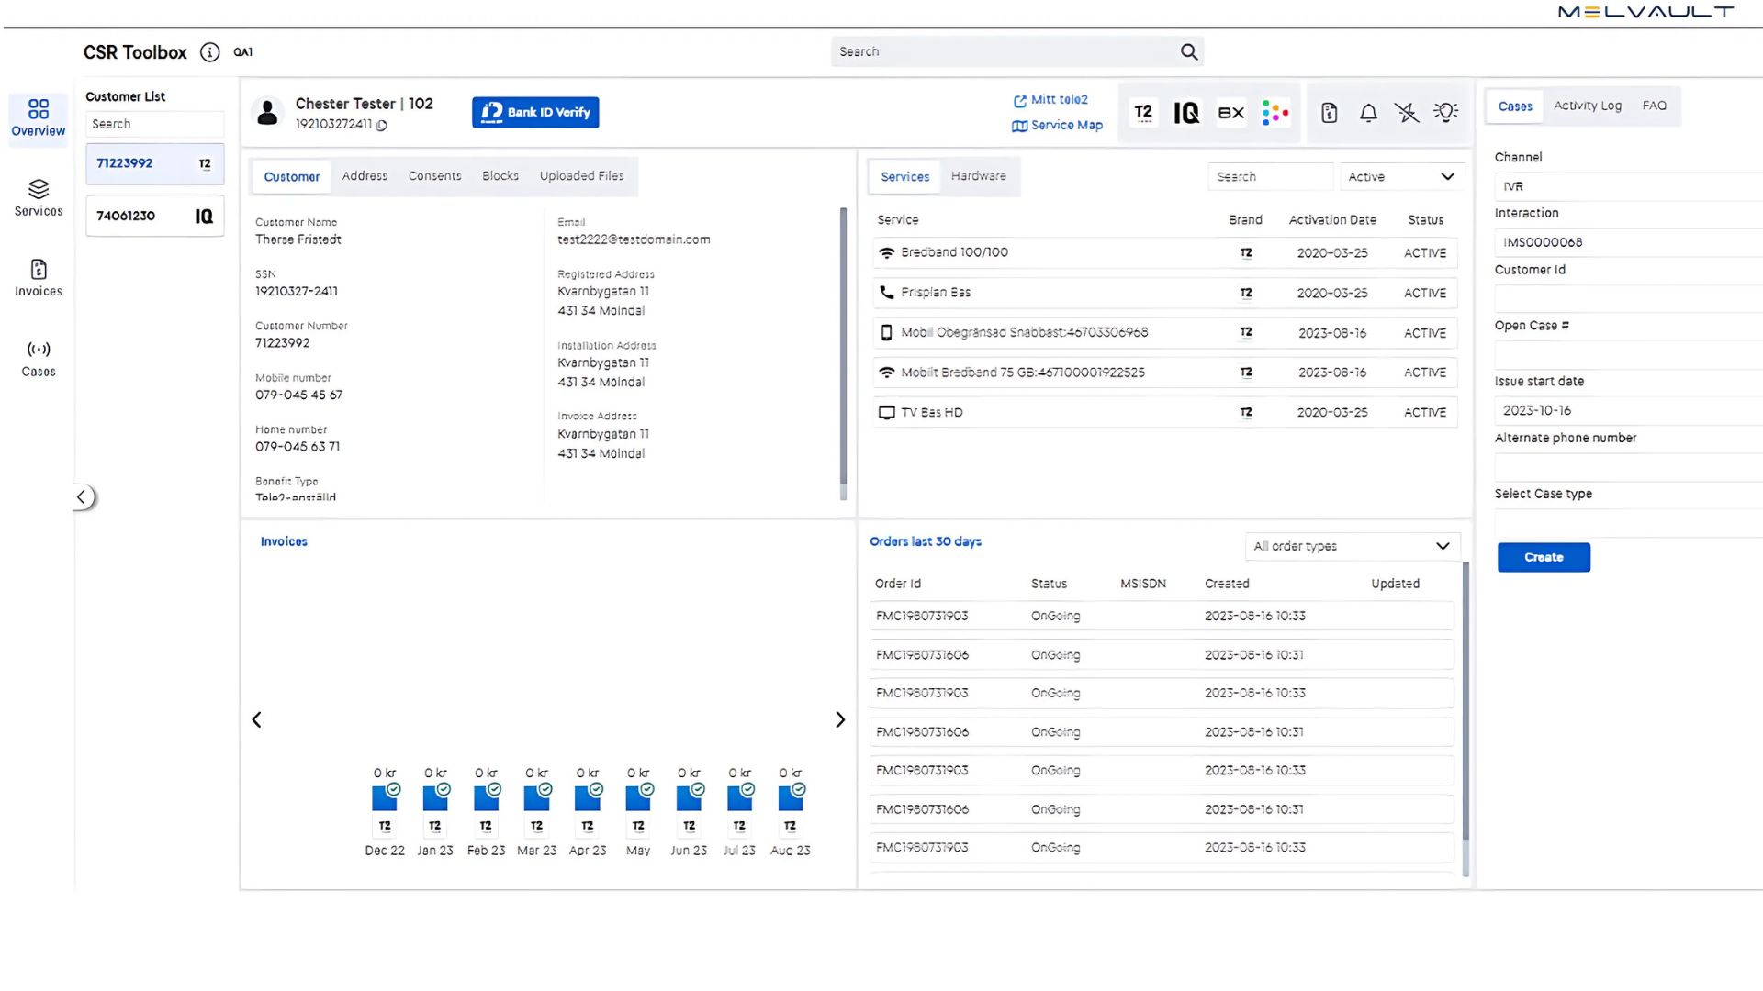Open the Overview sidebar icon
The width and height of the screenshot is (1763, 991).
(x=39, y=118)
